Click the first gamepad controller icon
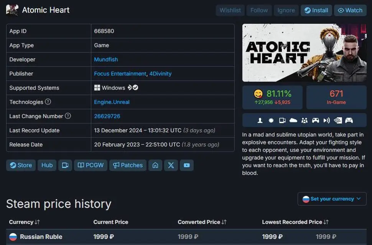Image resolution: width=372 pixels, height=245 pixels. tap(315, 120)
